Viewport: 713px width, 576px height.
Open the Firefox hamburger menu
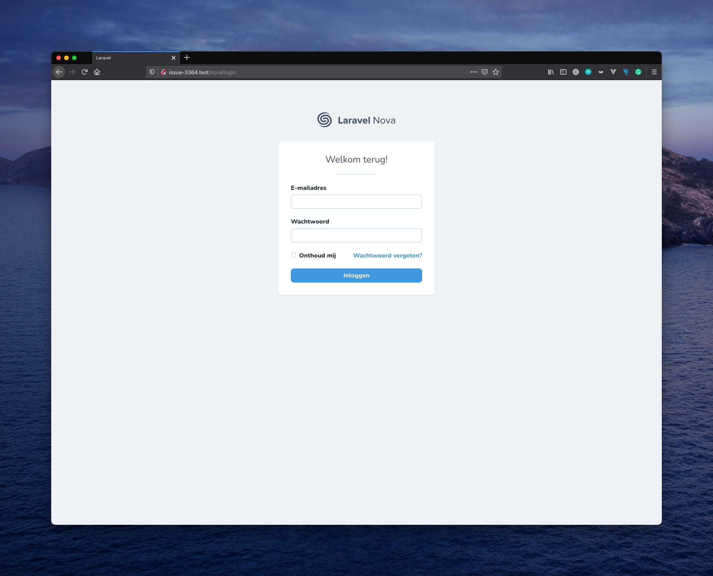654,72
